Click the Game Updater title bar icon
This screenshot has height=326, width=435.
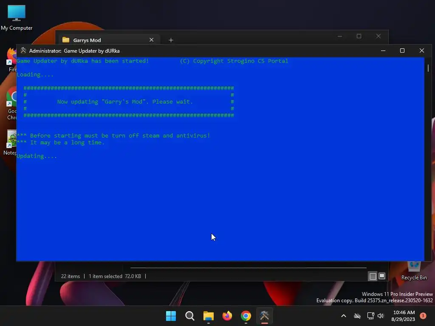click(x=23, y=51)
